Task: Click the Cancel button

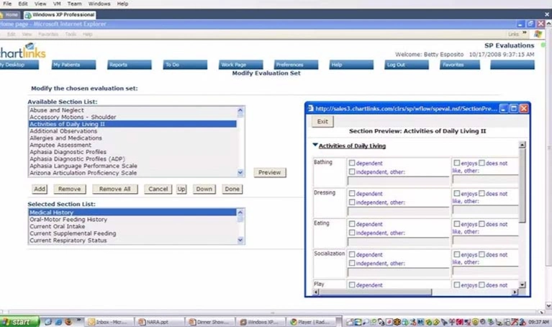Action: pyautogui.click(x=158, y=189)
